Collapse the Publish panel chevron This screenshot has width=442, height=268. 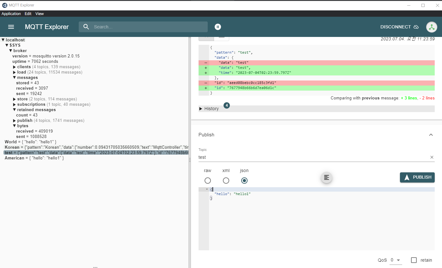[431, 135]
